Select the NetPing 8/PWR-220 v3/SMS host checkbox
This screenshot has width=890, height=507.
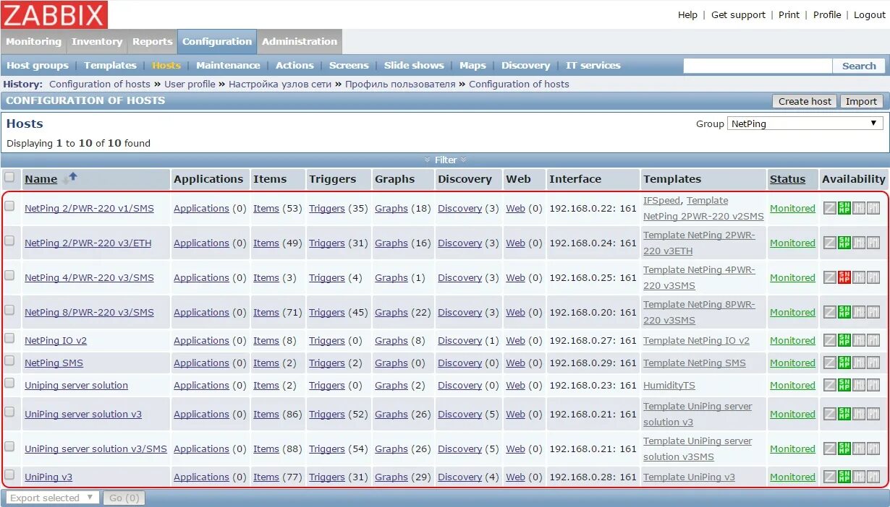pyautogui.click(x=9, y=310)
